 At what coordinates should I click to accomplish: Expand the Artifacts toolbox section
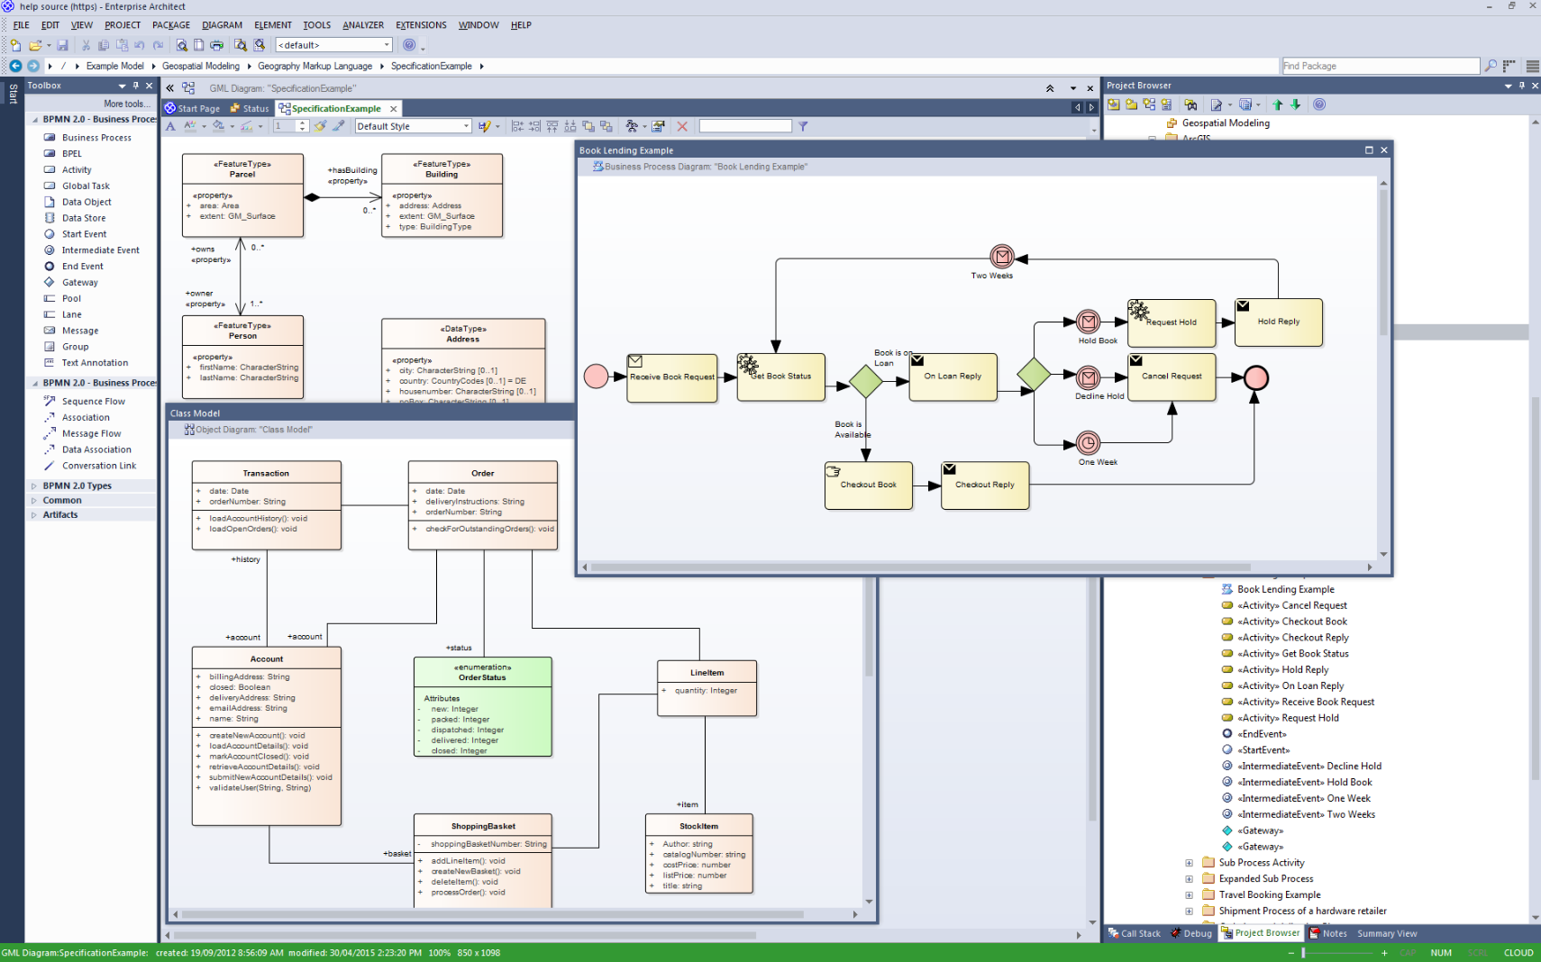34,515
